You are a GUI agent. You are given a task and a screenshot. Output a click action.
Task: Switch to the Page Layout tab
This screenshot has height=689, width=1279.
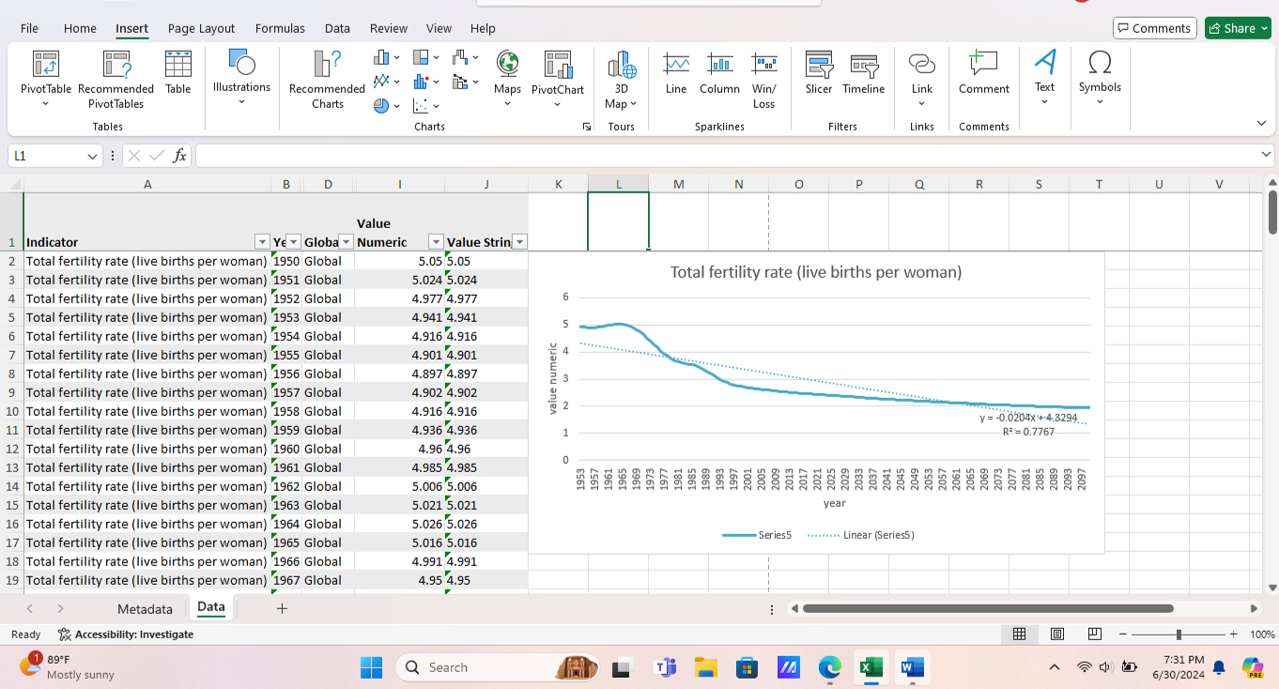coord(201,28)
